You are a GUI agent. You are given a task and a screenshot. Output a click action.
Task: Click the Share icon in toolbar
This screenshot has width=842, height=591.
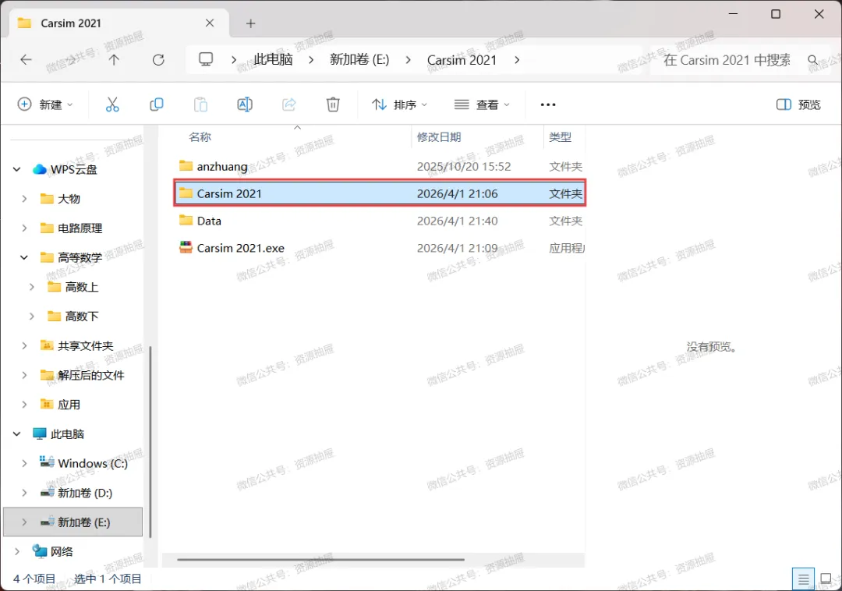(289, 104)
